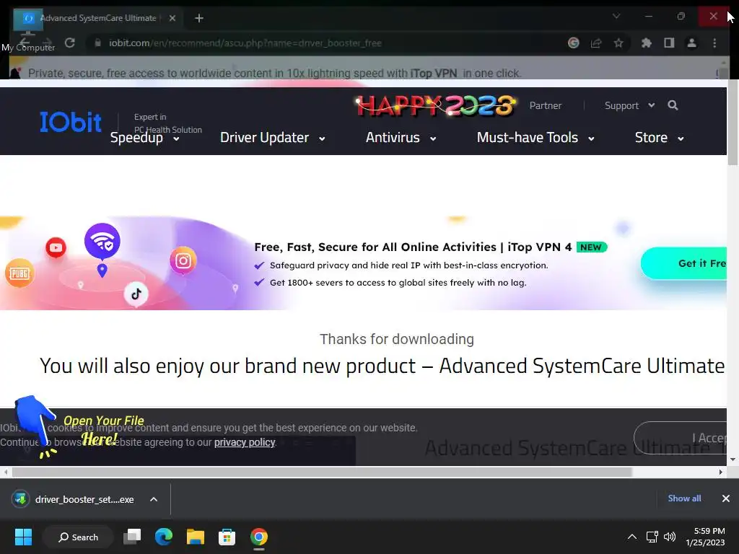Open the Chrome side panel icon

click(669, 43)
